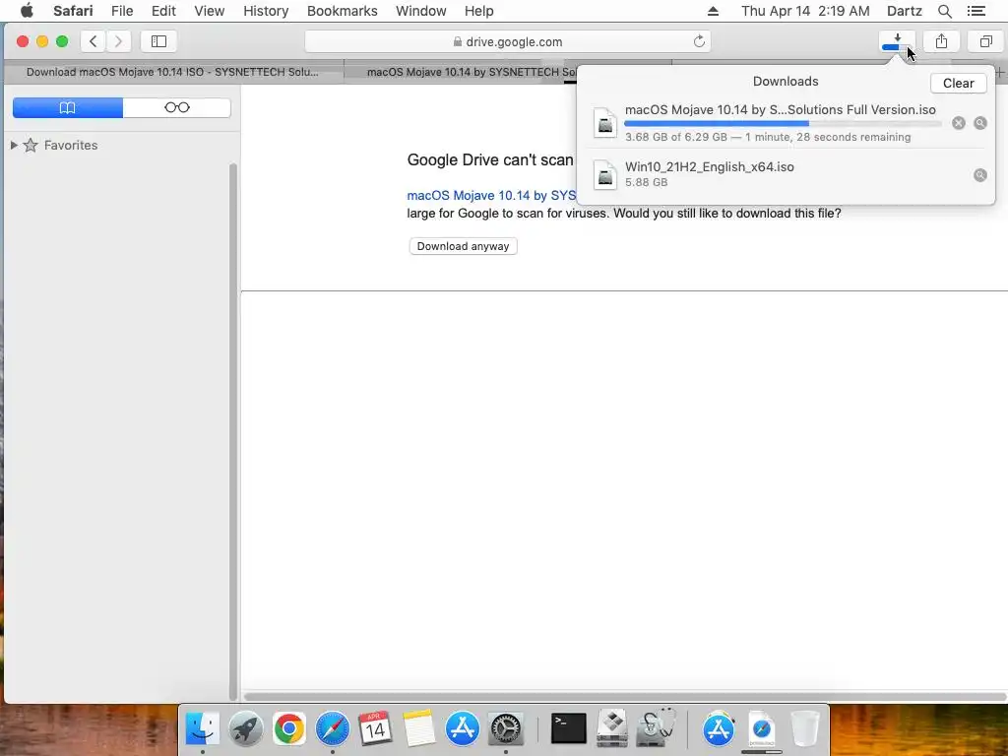Click the Win10_21H2_English_x64.iso file name
Image resolution: width=1008 pixels, height=756 pixels.
pyautogui.click(x=709, y=166)
